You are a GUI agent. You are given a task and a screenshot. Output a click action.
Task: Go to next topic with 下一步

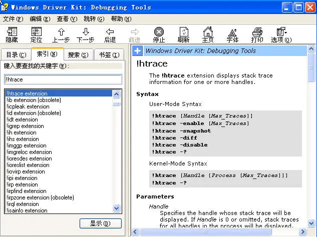click(85, 34)
